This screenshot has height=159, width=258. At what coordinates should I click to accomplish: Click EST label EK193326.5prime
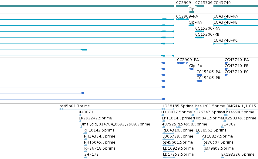pos(238,155)
